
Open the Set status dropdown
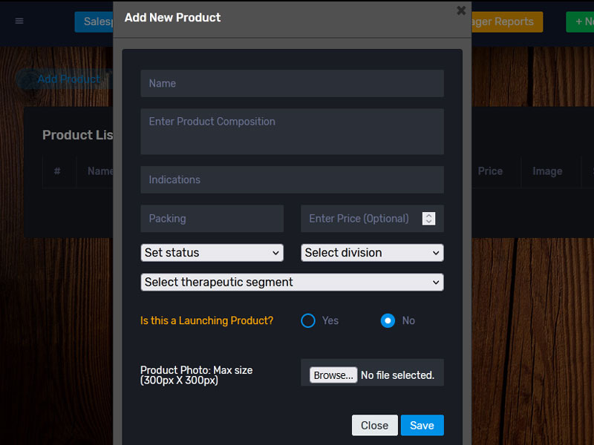(x=212, y=253)
